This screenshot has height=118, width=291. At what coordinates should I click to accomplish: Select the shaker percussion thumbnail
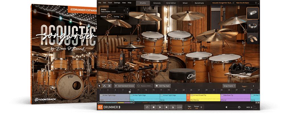click(253, 13)
